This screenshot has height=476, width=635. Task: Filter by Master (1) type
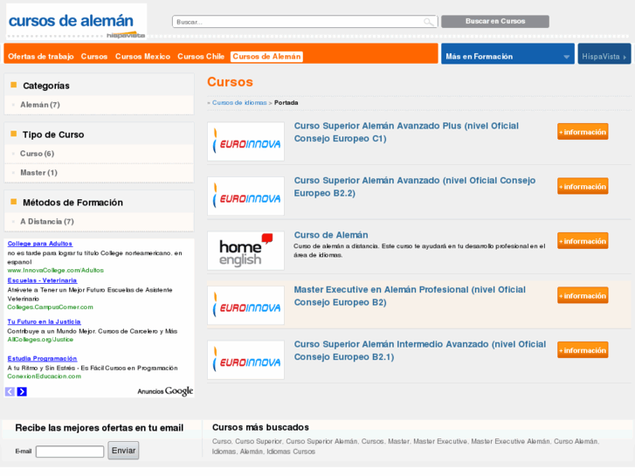point(39,173)
